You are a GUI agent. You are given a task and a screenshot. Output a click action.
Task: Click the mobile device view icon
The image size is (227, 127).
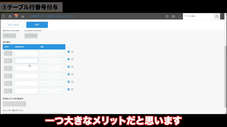tap(180, 16)
